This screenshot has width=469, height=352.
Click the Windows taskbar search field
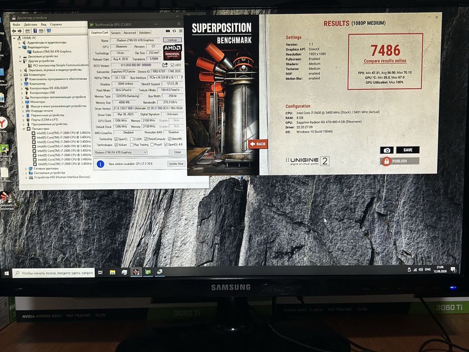pos(54,273)
